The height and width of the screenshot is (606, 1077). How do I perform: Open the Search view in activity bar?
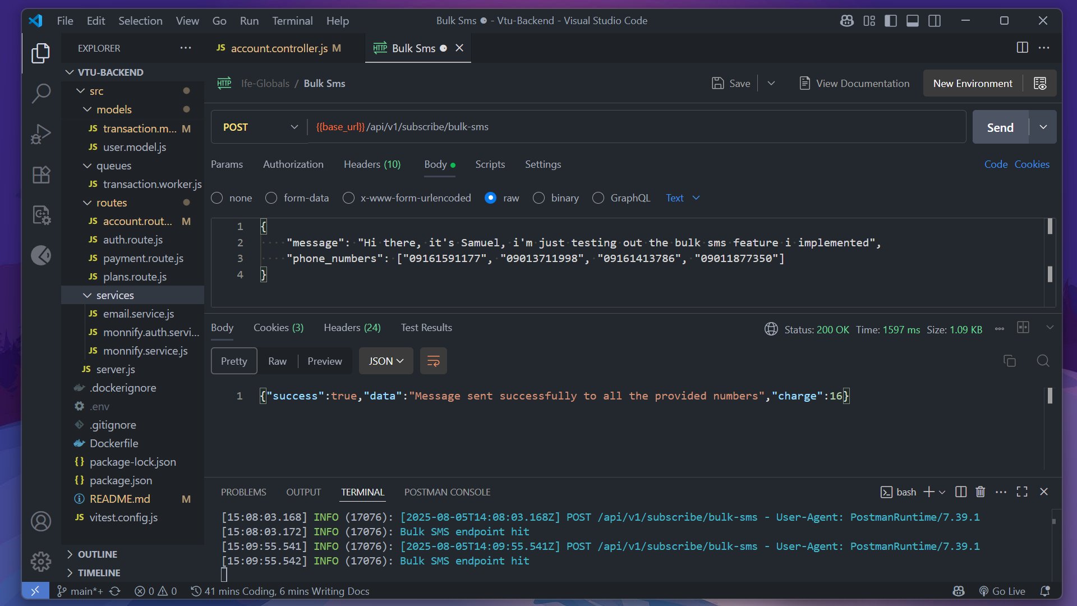coord(40,93)
